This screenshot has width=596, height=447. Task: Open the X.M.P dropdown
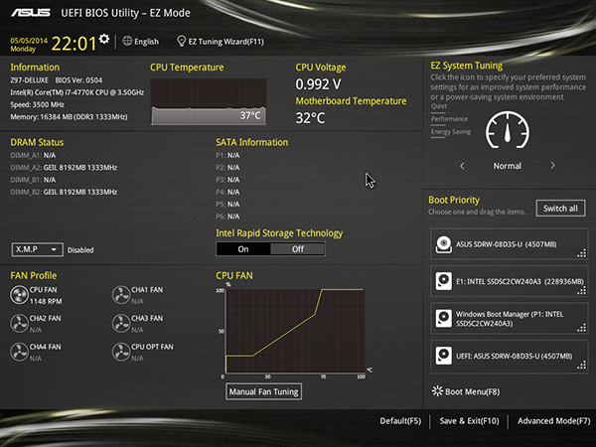tap(38, 249)
